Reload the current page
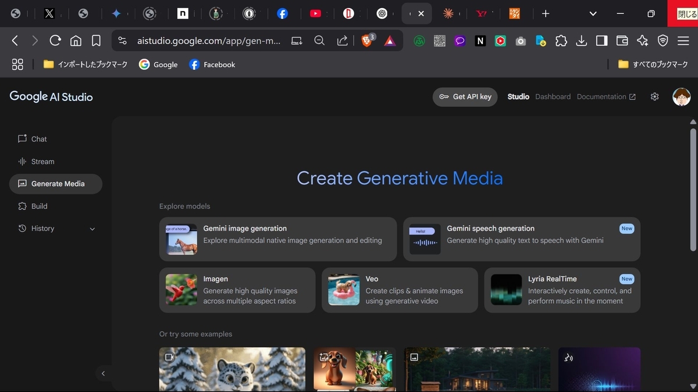Viewport: 698px width, 392px height. coord(55,41)
